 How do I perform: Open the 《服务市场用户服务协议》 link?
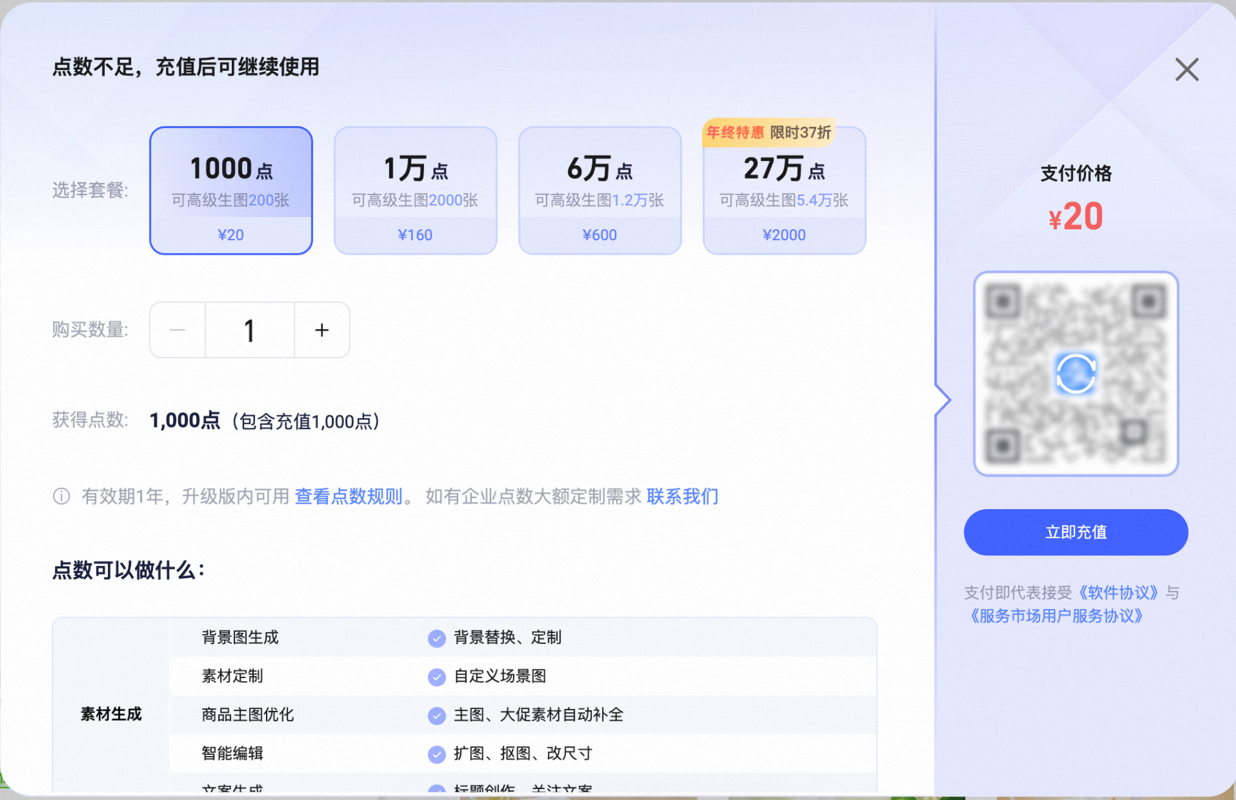tap(1056, 616)
